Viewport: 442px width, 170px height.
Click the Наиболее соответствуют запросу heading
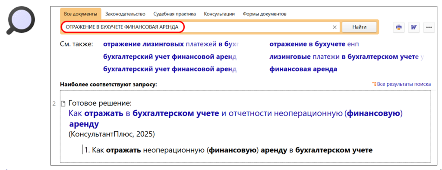tap(108, 84)
